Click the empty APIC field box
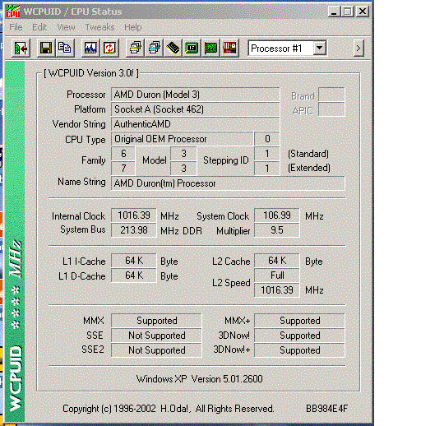This screenshot has height=426, width=421. [x=331, y=109]
